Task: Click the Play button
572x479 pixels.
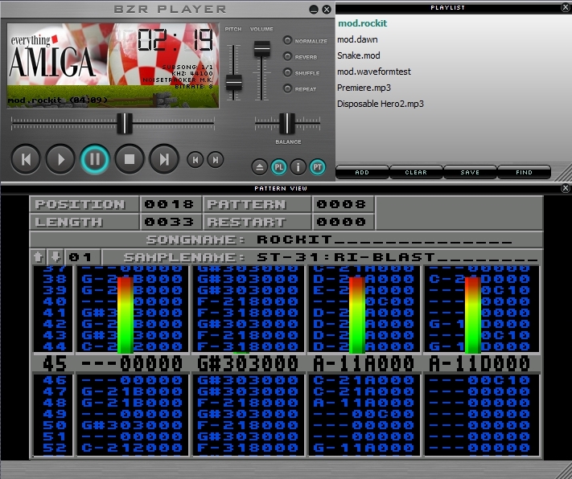Action: (60, 159)
